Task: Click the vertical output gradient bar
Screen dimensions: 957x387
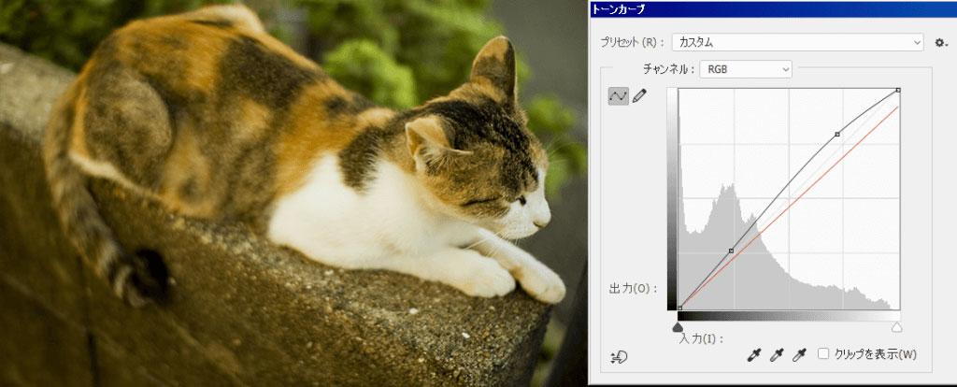Action: [x=671, y=199]
